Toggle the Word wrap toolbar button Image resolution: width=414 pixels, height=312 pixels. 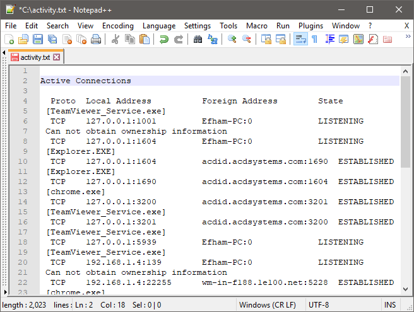click(300, 39)
